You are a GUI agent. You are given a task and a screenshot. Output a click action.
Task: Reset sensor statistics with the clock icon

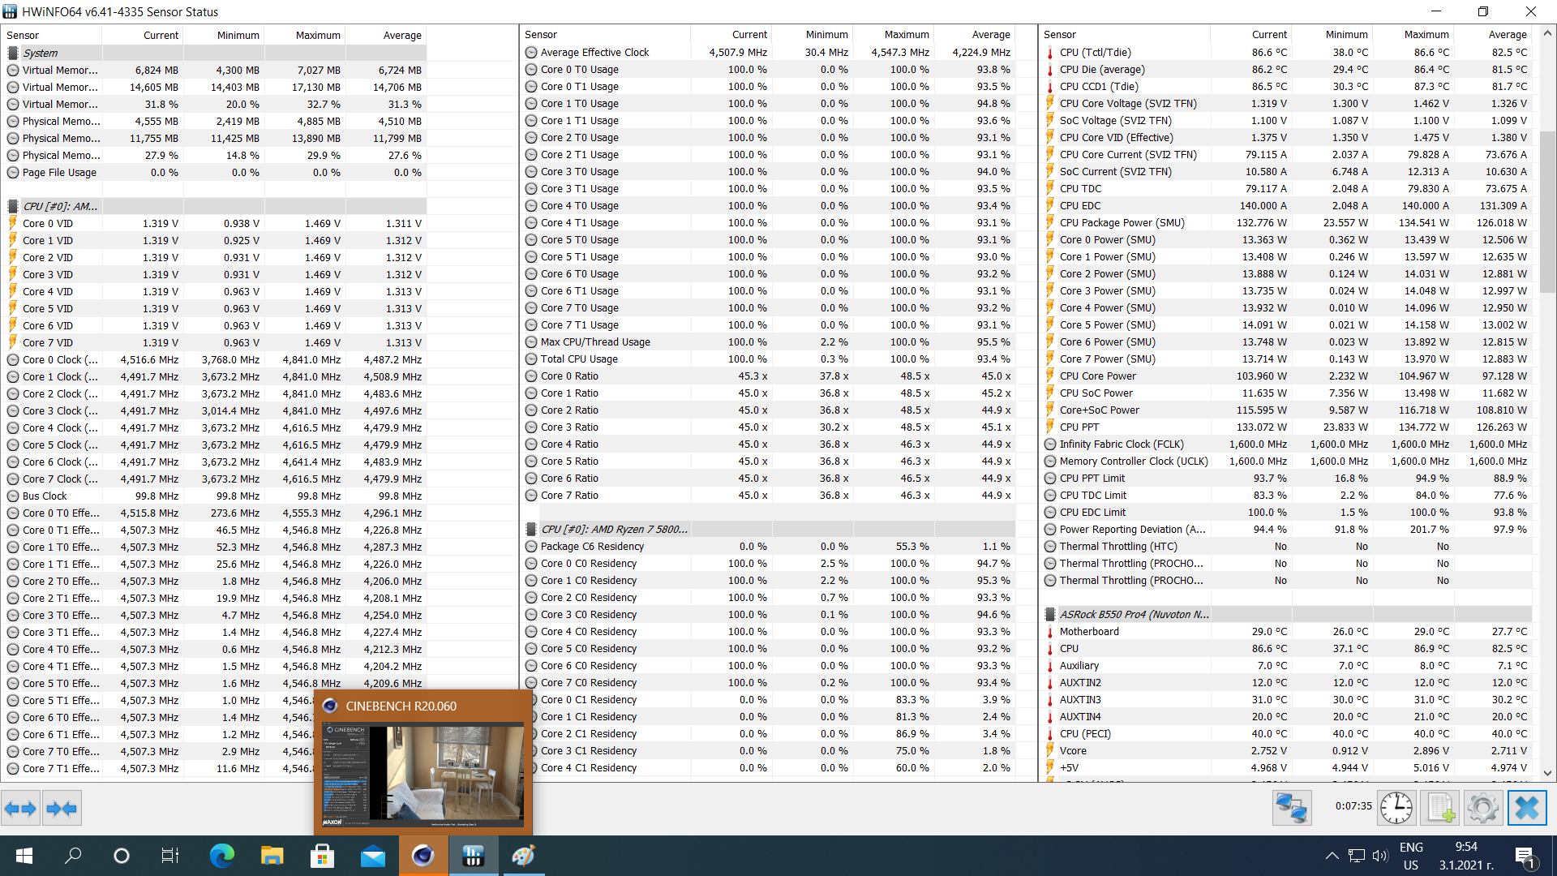click(x=1396, y=808)
